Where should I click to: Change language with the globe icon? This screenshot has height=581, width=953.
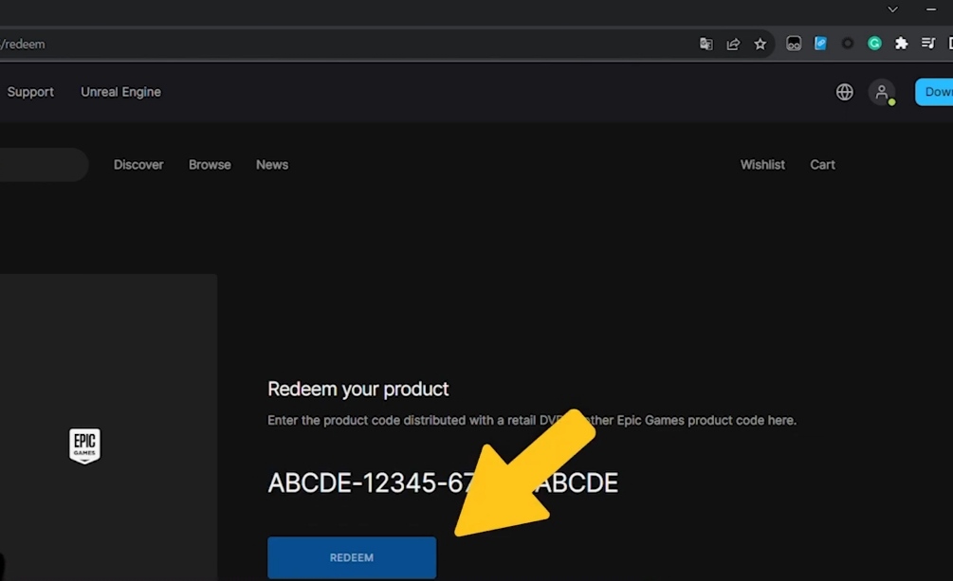click(844, 92)
